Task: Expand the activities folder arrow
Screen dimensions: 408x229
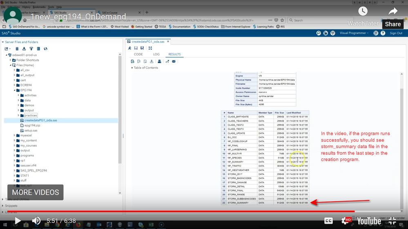Action: point(18,95)
